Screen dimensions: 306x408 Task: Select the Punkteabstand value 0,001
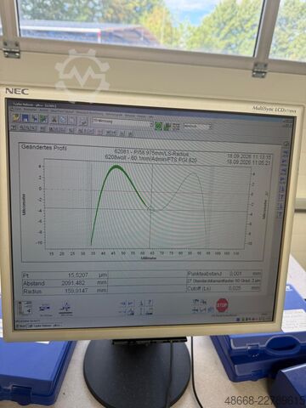(235, 274)
